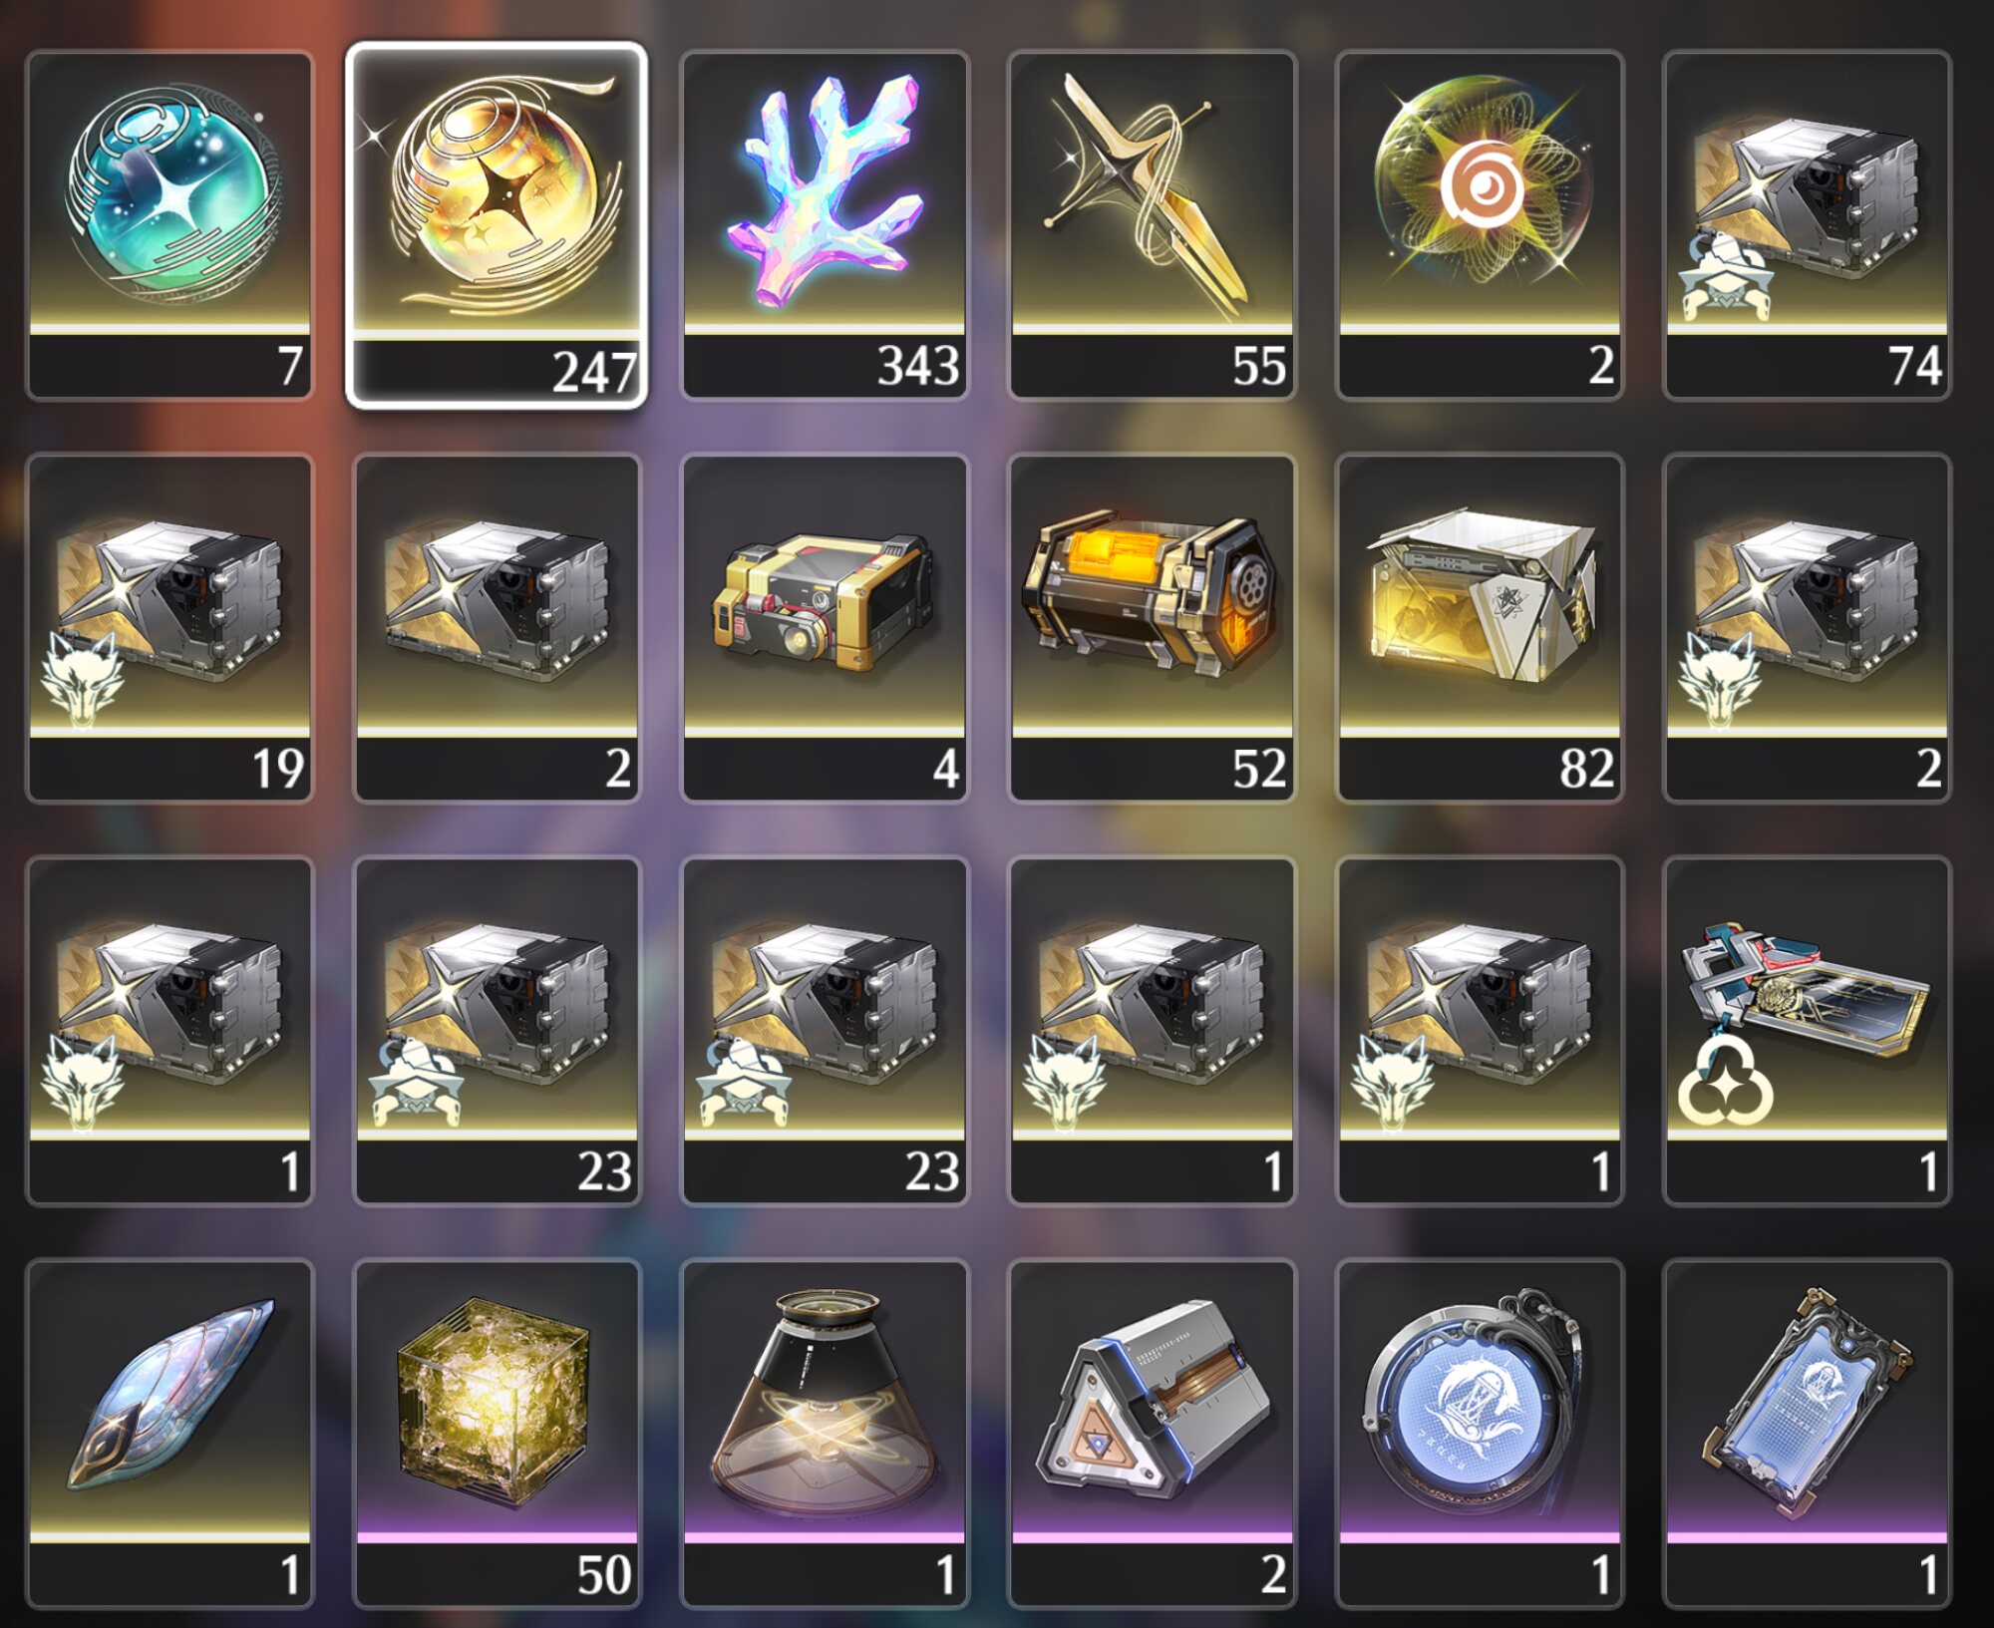Screen dimensions: 1994x1628
Task: Open the silver star crate with count 74
Action: 1807,225
